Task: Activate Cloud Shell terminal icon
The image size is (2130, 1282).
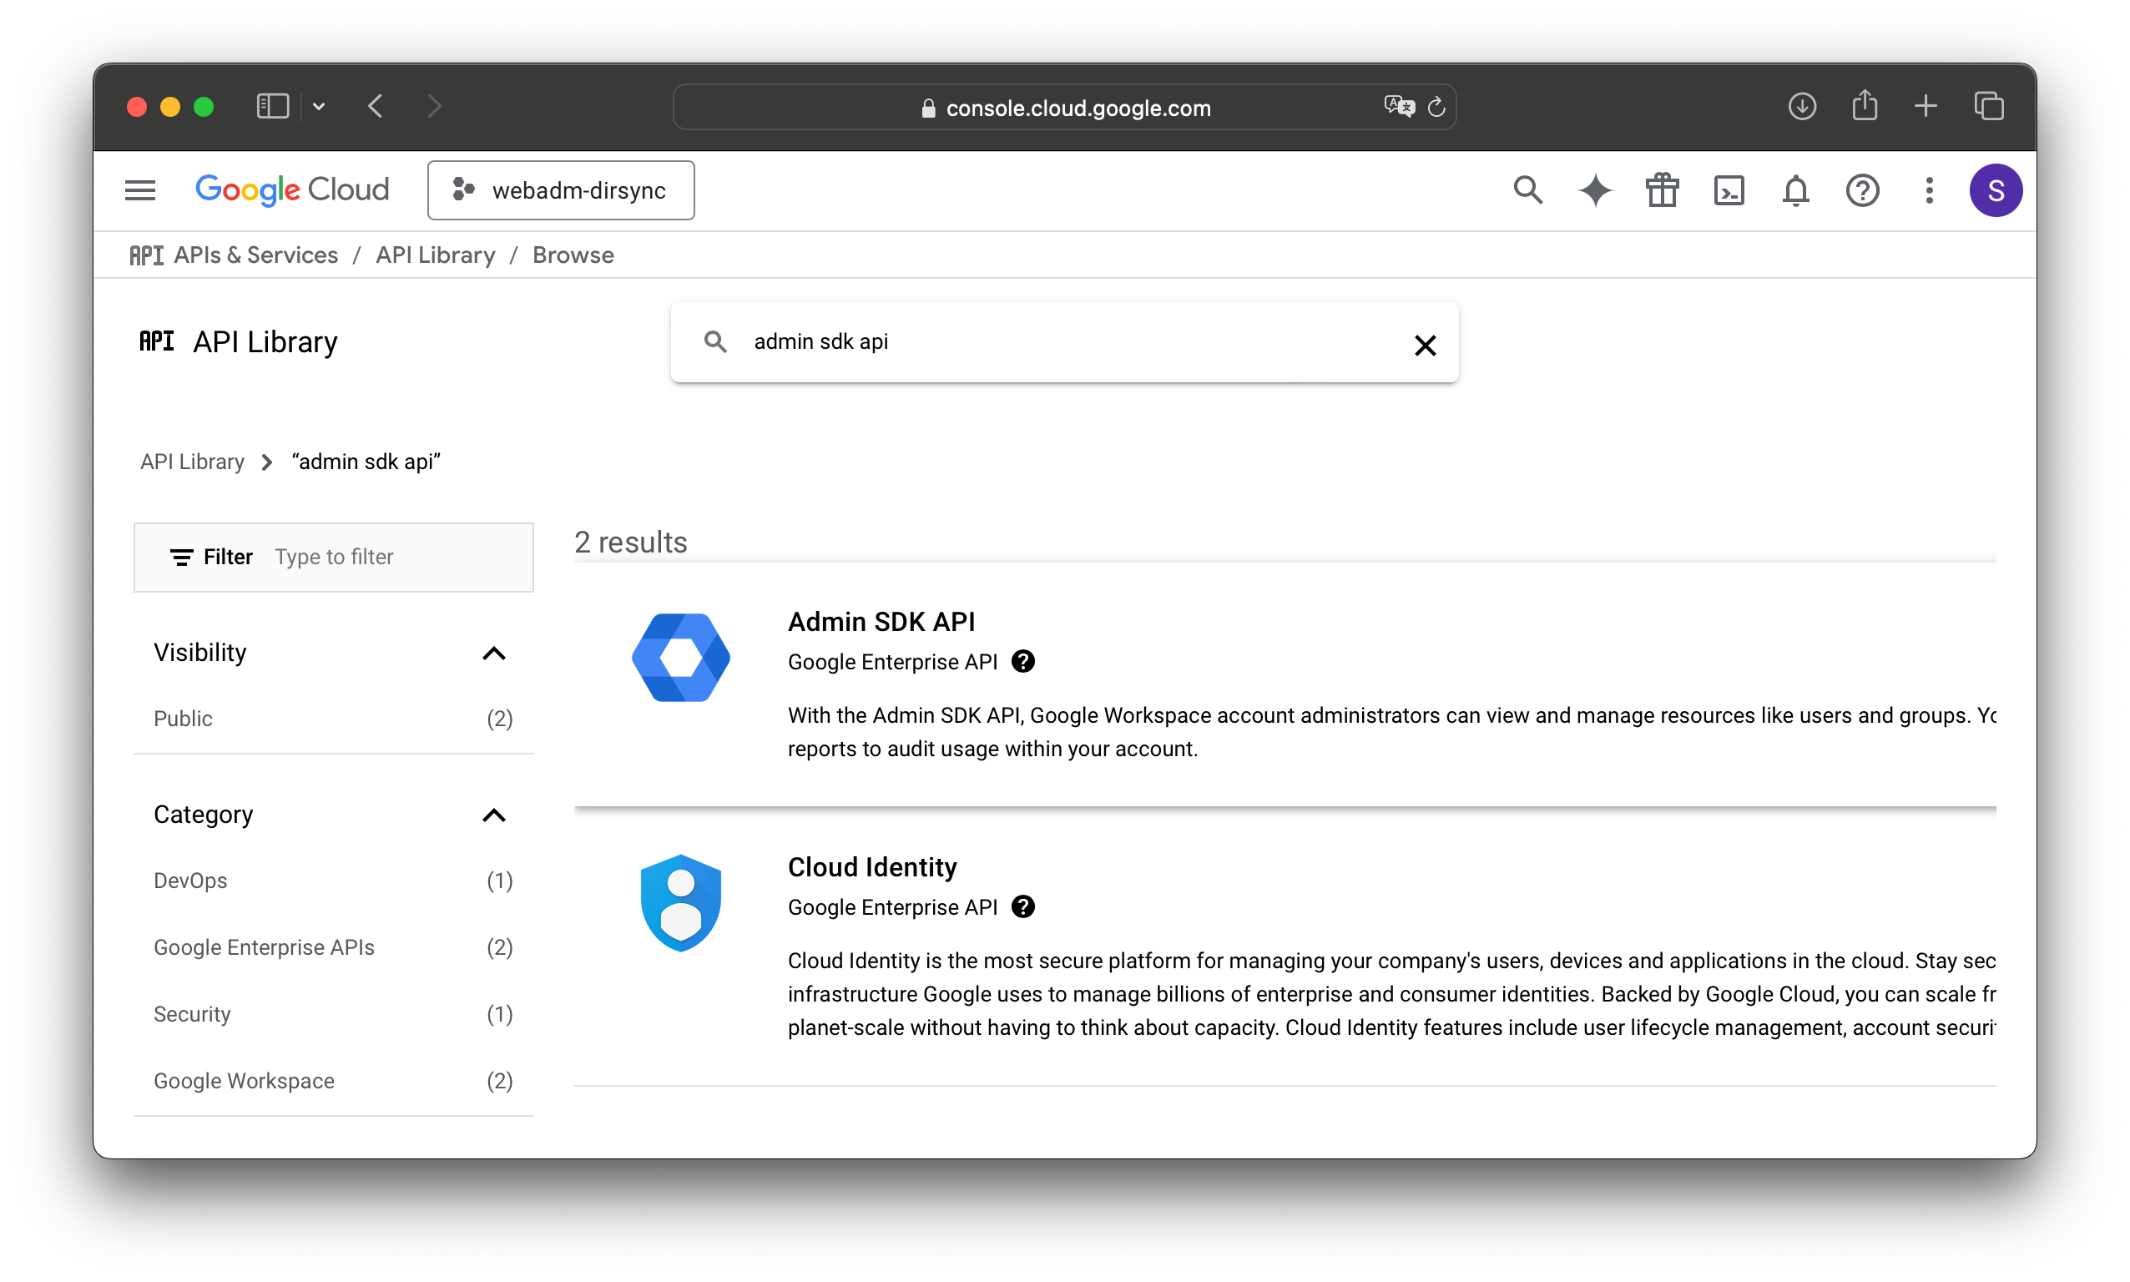Action: [1729, 190]
